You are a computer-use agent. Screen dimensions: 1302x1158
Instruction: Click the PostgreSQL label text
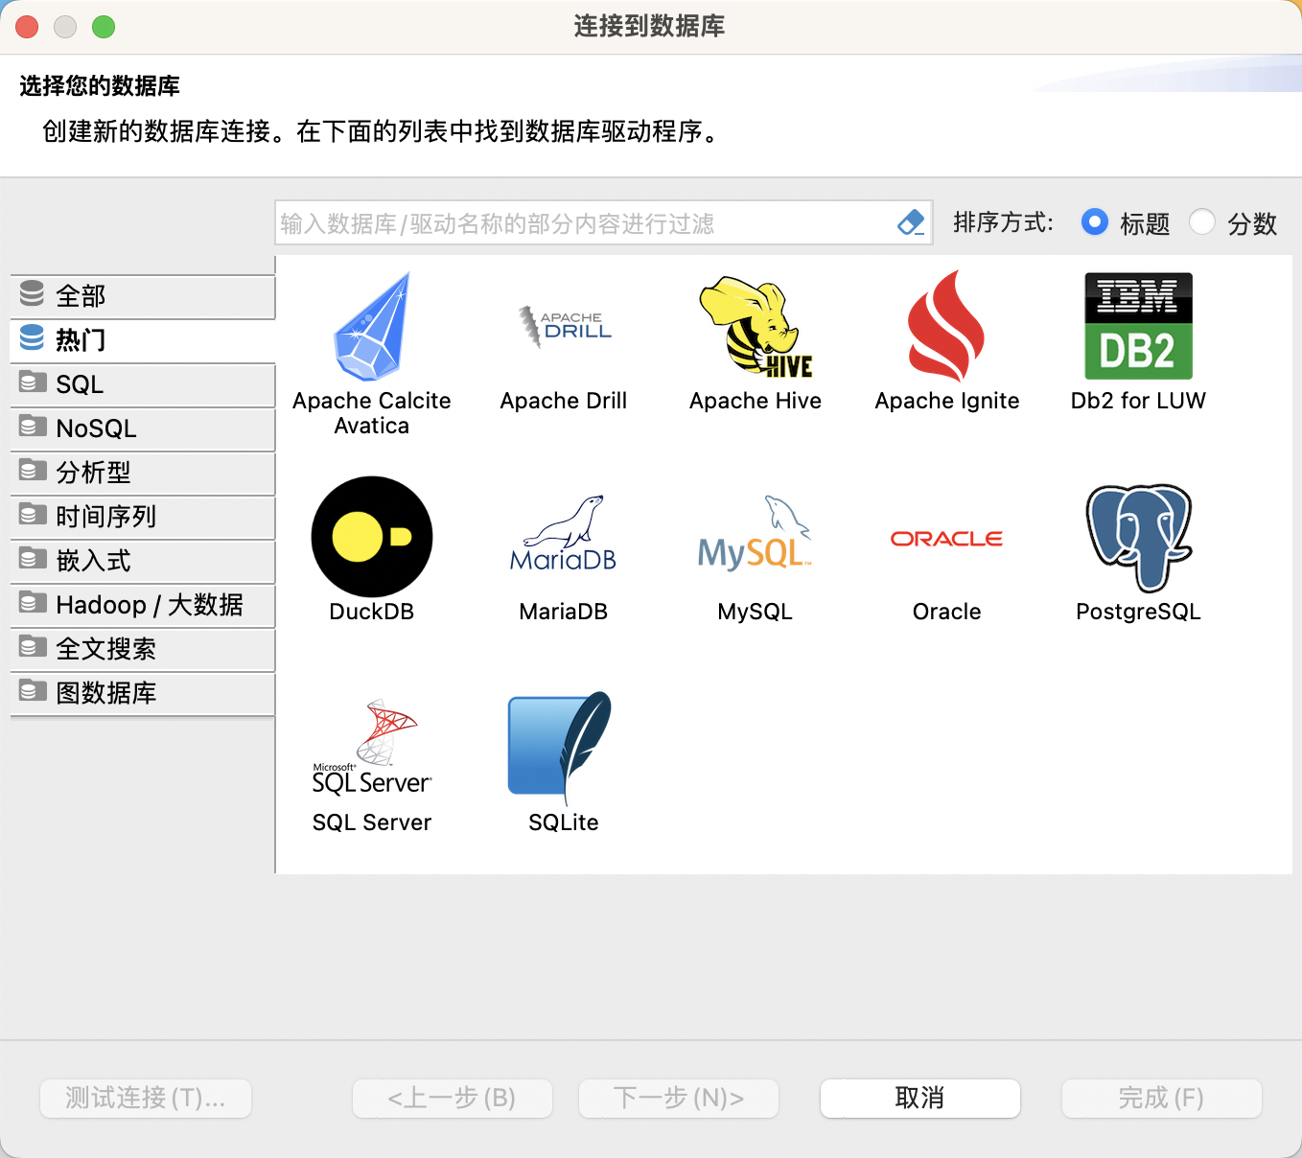[x=1139, y=612]
